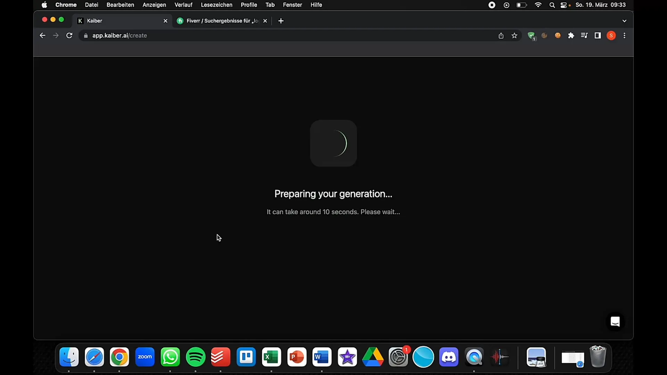This screenshot has height=375, width=667.
Task: Open the Extensions puzzle menu
Action: pyautogui.click(x=571, y=35)
